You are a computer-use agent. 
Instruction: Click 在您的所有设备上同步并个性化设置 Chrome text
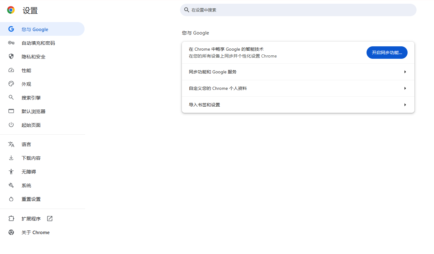(x=233, y=56)
